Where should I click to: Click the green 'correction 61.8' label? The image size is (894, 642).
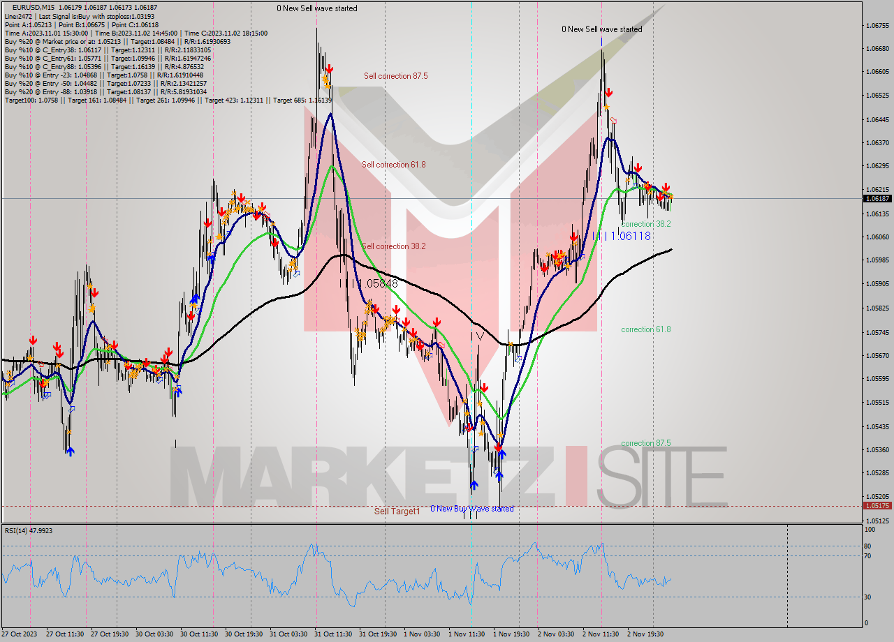pyautogui.click(x=646, y=329)
